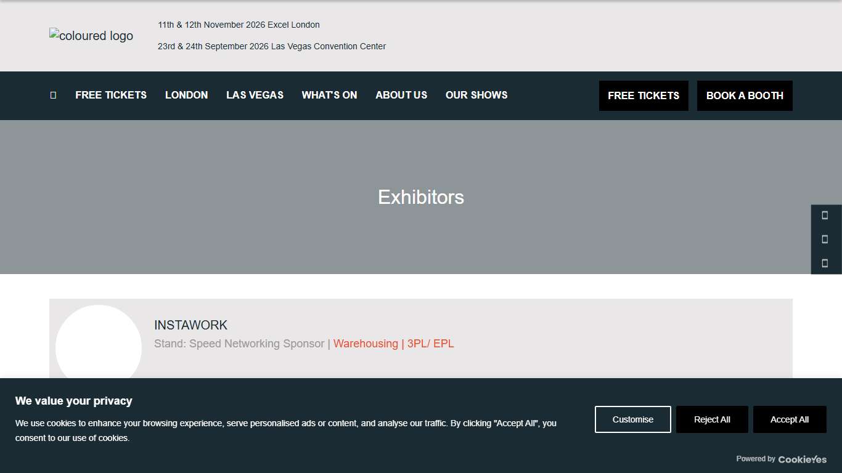Viewport: 842px width, 473px height.
Task: Click the coloured logo in the header
Action: click(x=91, y=36)
